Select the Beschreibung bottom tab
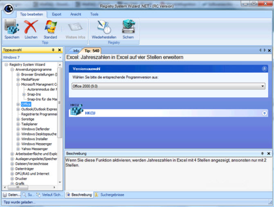The height and width of the screenshot is (207, 274). [x=79, y=195]
